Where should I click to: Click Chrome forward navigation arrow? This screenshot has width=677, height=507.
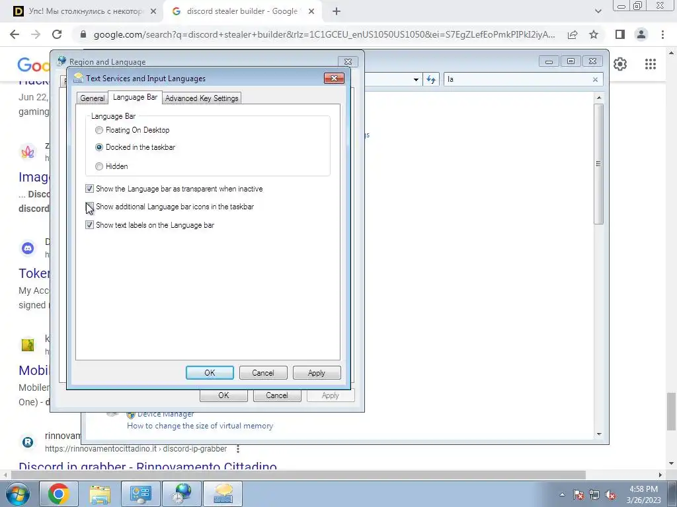point(36,34)
